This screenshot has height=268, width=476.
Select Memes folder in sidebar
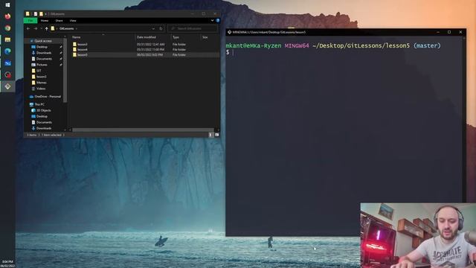pos(42,83)
